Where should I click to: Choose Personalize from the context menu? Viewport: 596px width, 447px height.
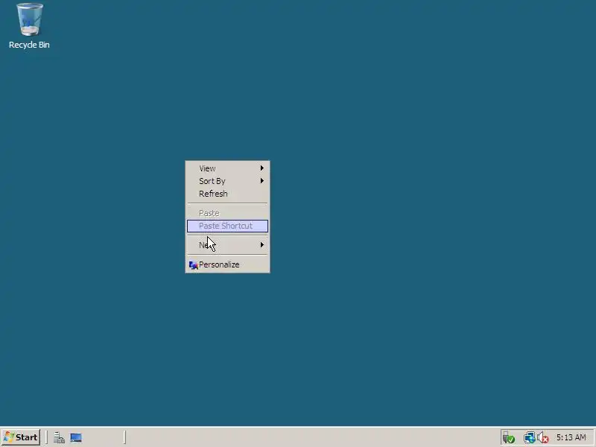(x=227, y=264)
